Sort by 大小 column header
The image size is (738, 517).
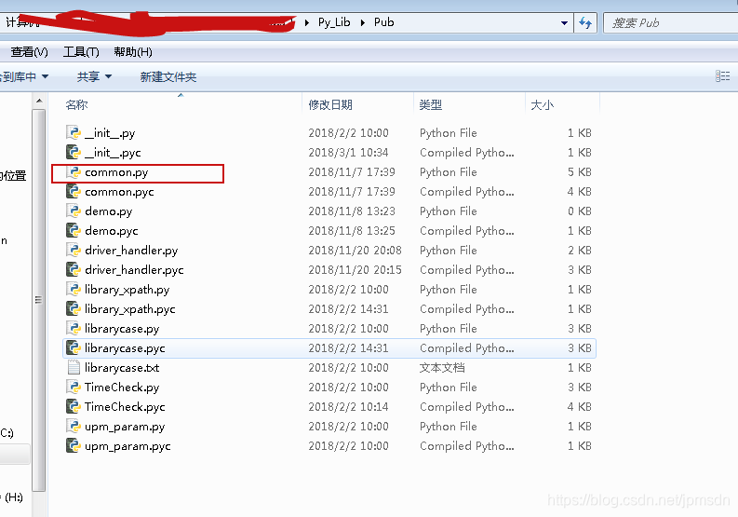click(543, 104)
